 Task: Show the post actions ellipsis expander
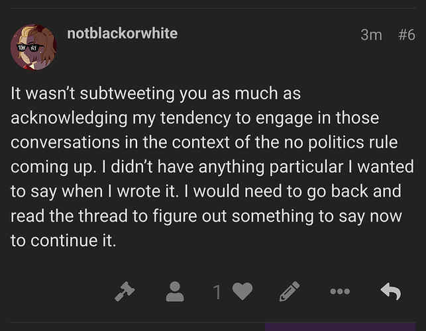pyautogui.click(x=340, y=292)
